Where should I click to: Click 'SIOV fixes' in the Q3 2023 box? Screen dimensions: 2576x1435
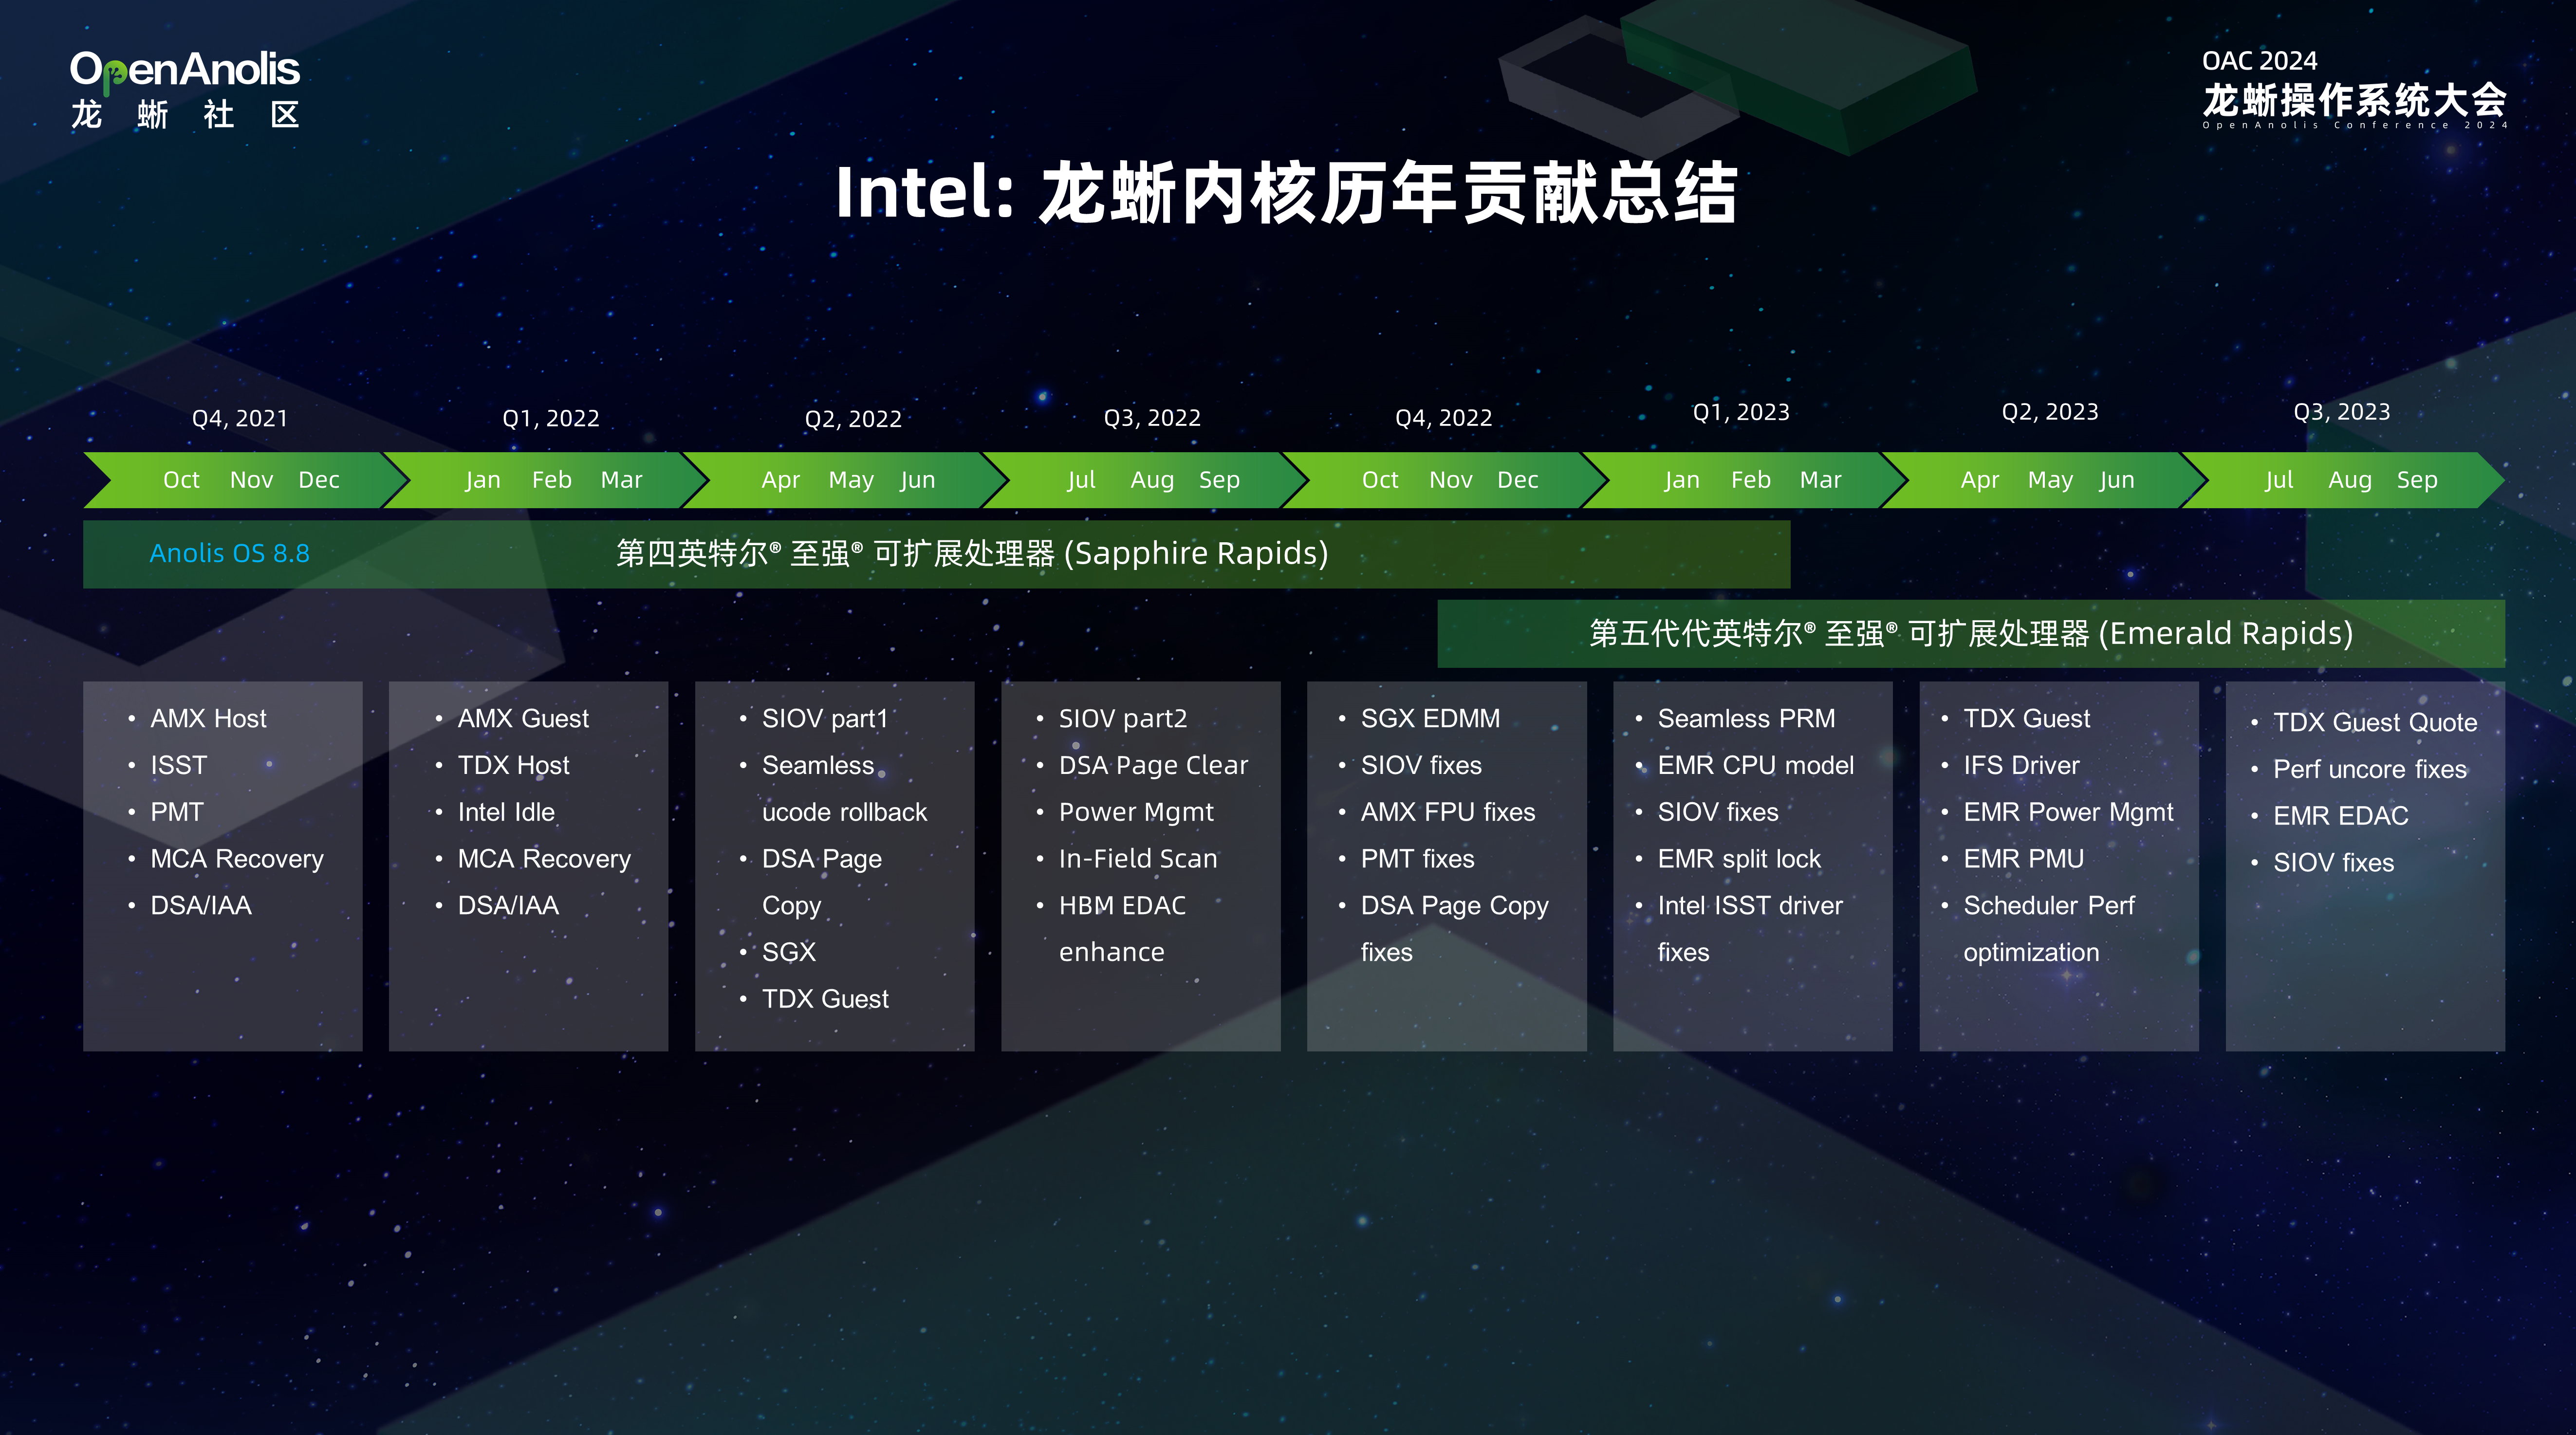pyautogui.click(x=2333, y=862)
